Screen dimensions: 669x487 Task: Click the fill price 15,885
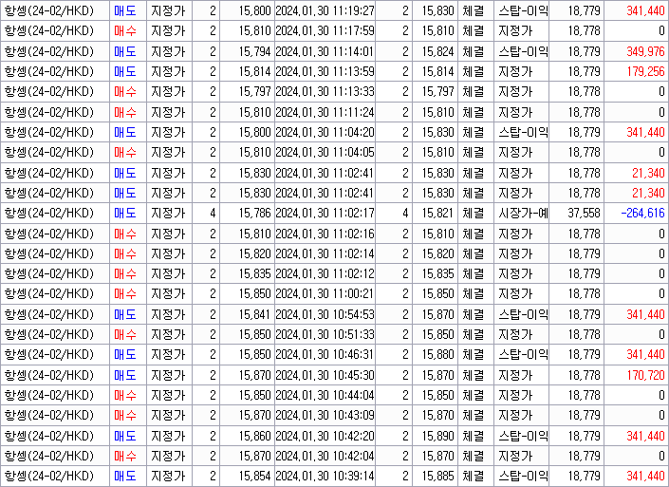click(x=437, y=476)
